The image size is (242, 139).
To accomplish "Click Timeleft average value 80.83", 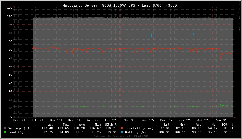I will (197, 128).
